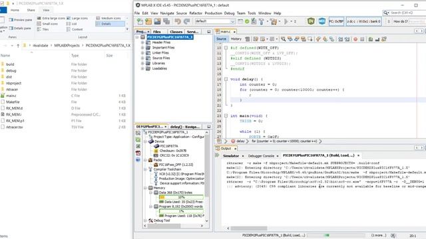
Task: Minimize the Projects panel group icon
Action: (x=208, y=32)
